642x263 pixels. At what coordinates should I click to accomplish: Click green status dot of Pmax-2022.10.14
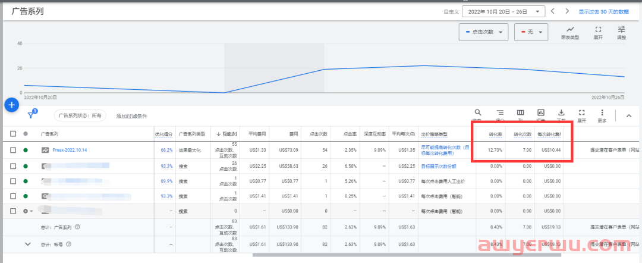click(26, 151)
